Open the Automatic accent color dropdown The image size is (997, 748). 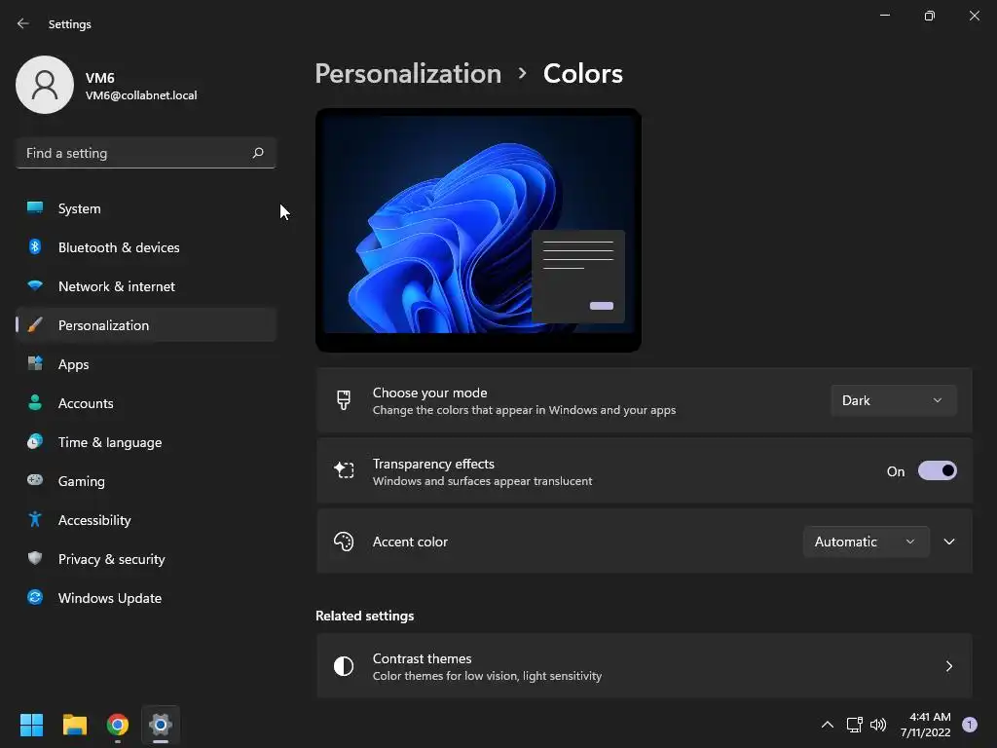(x=866, y=542)
